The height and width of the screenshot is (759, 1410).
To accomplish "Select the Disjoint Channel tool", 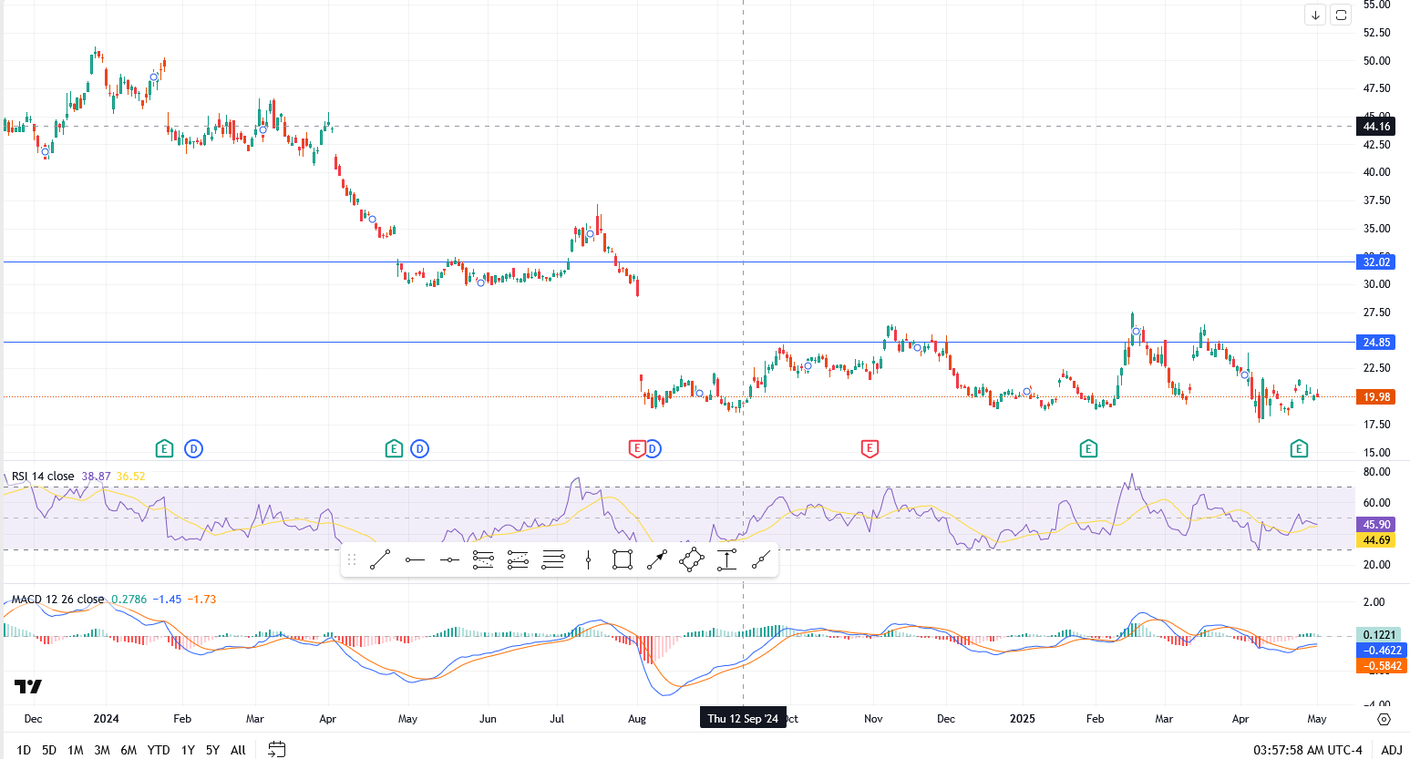I will point(517,559).
